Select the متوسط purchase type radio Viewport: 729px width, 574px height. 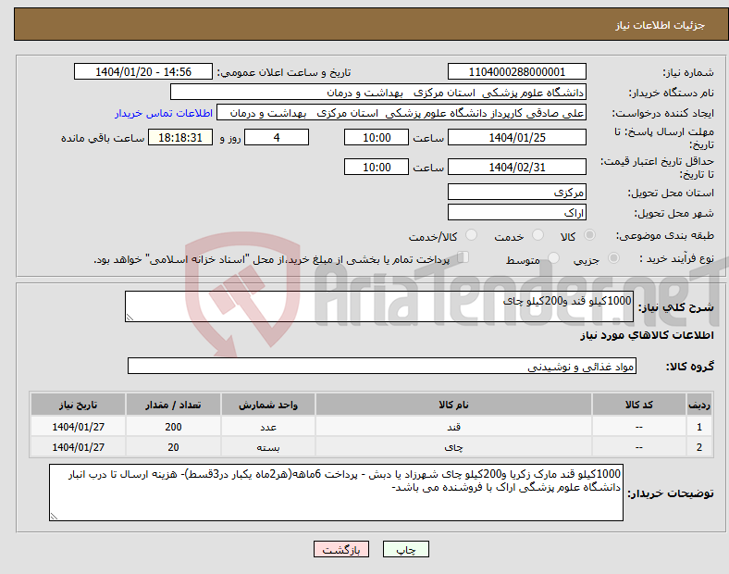(x=554, y=257)
